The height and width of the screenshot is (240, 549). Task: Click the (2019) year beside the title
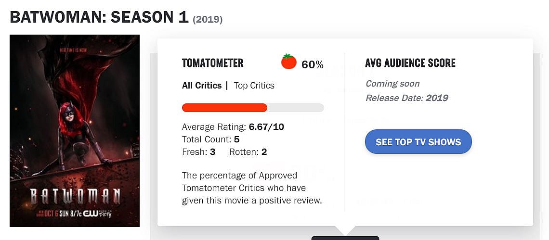tap(208, 20)
